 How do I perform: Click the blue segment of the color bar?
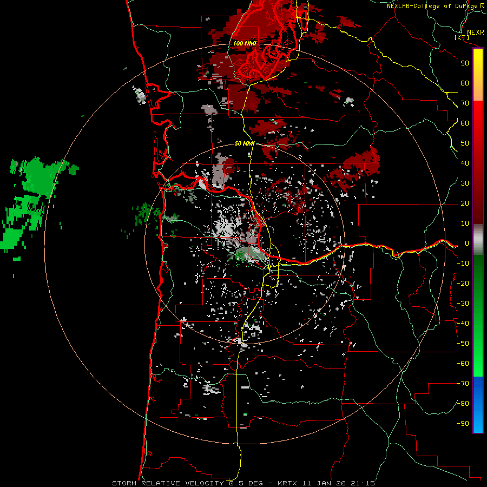point(478,405)
